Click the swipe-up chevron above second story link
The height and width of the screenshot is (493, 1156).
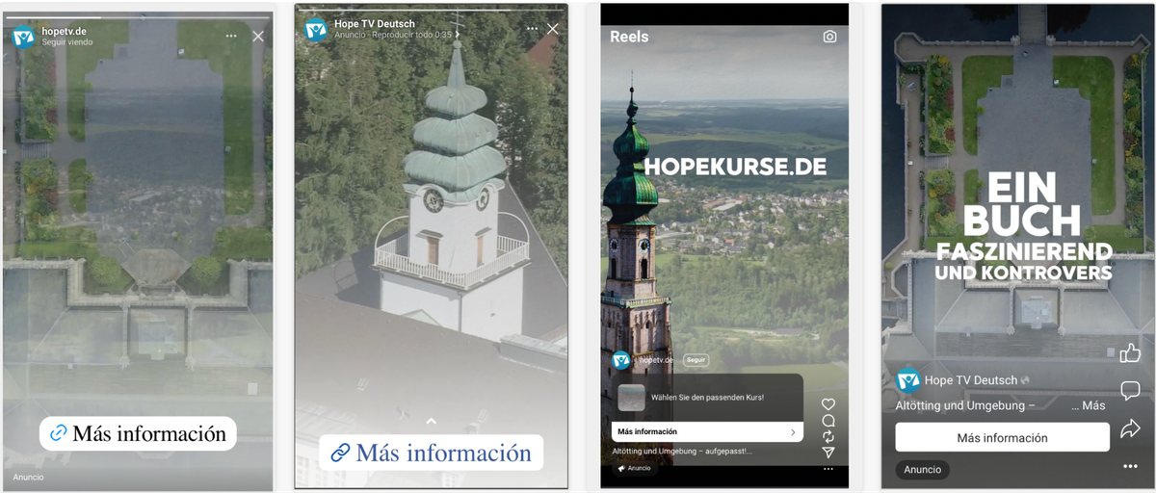tap(432, 421)
